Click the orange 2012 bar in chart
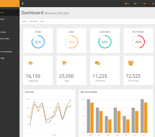The width and height of the screenshot is (155, 137). tap(146, 118)
